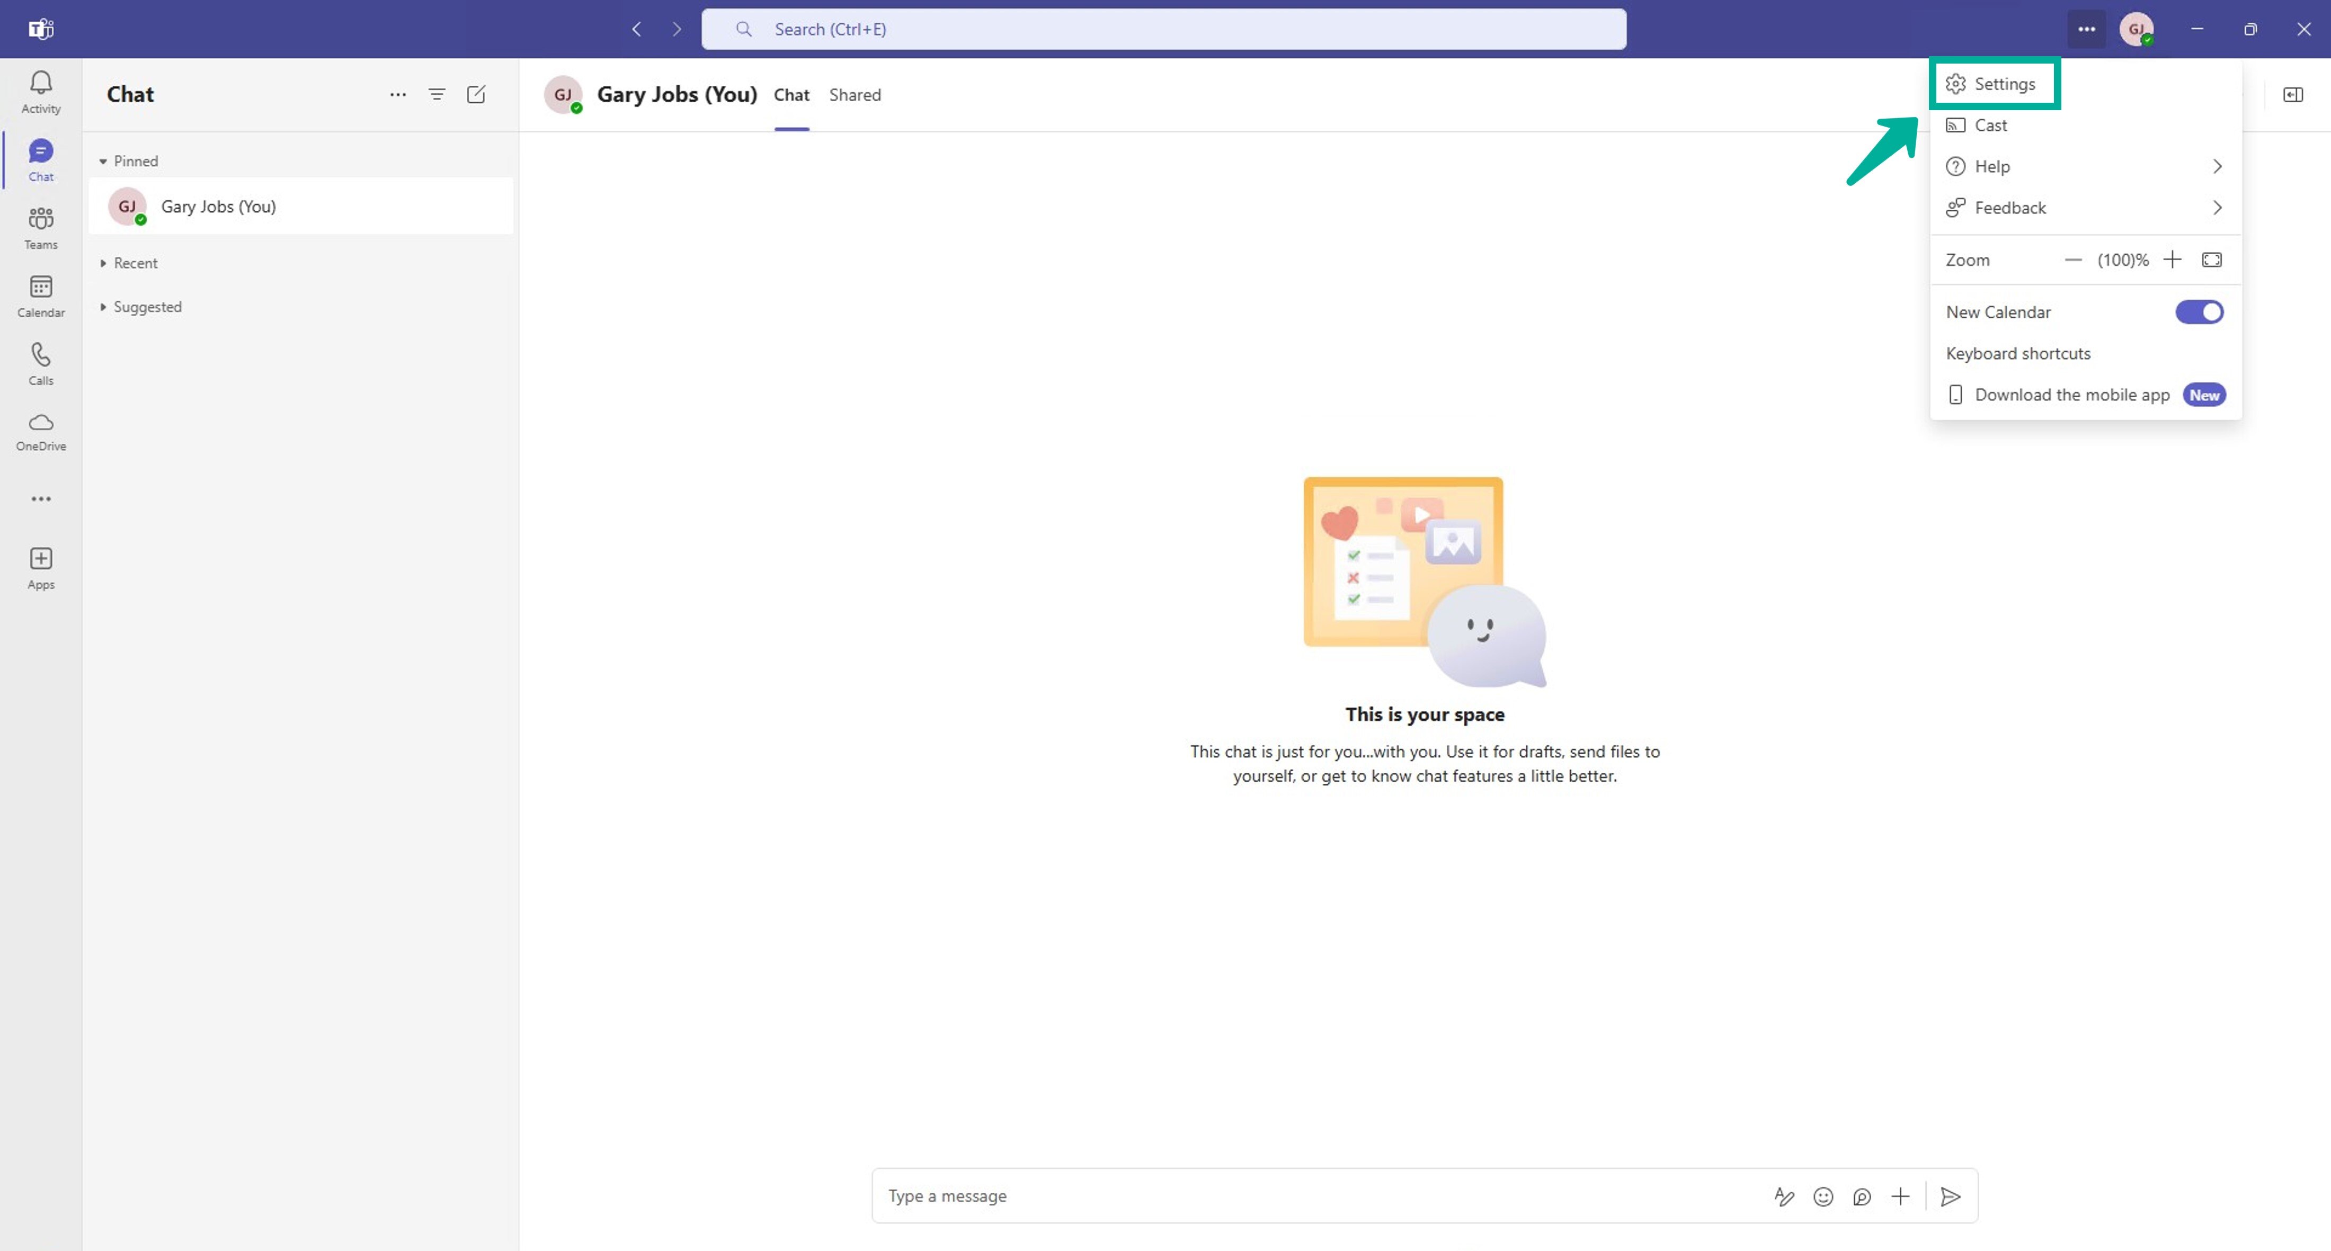This screenshot has width=2331, height=1251.
Task: Click the filter chats icon
Action: 438,94
